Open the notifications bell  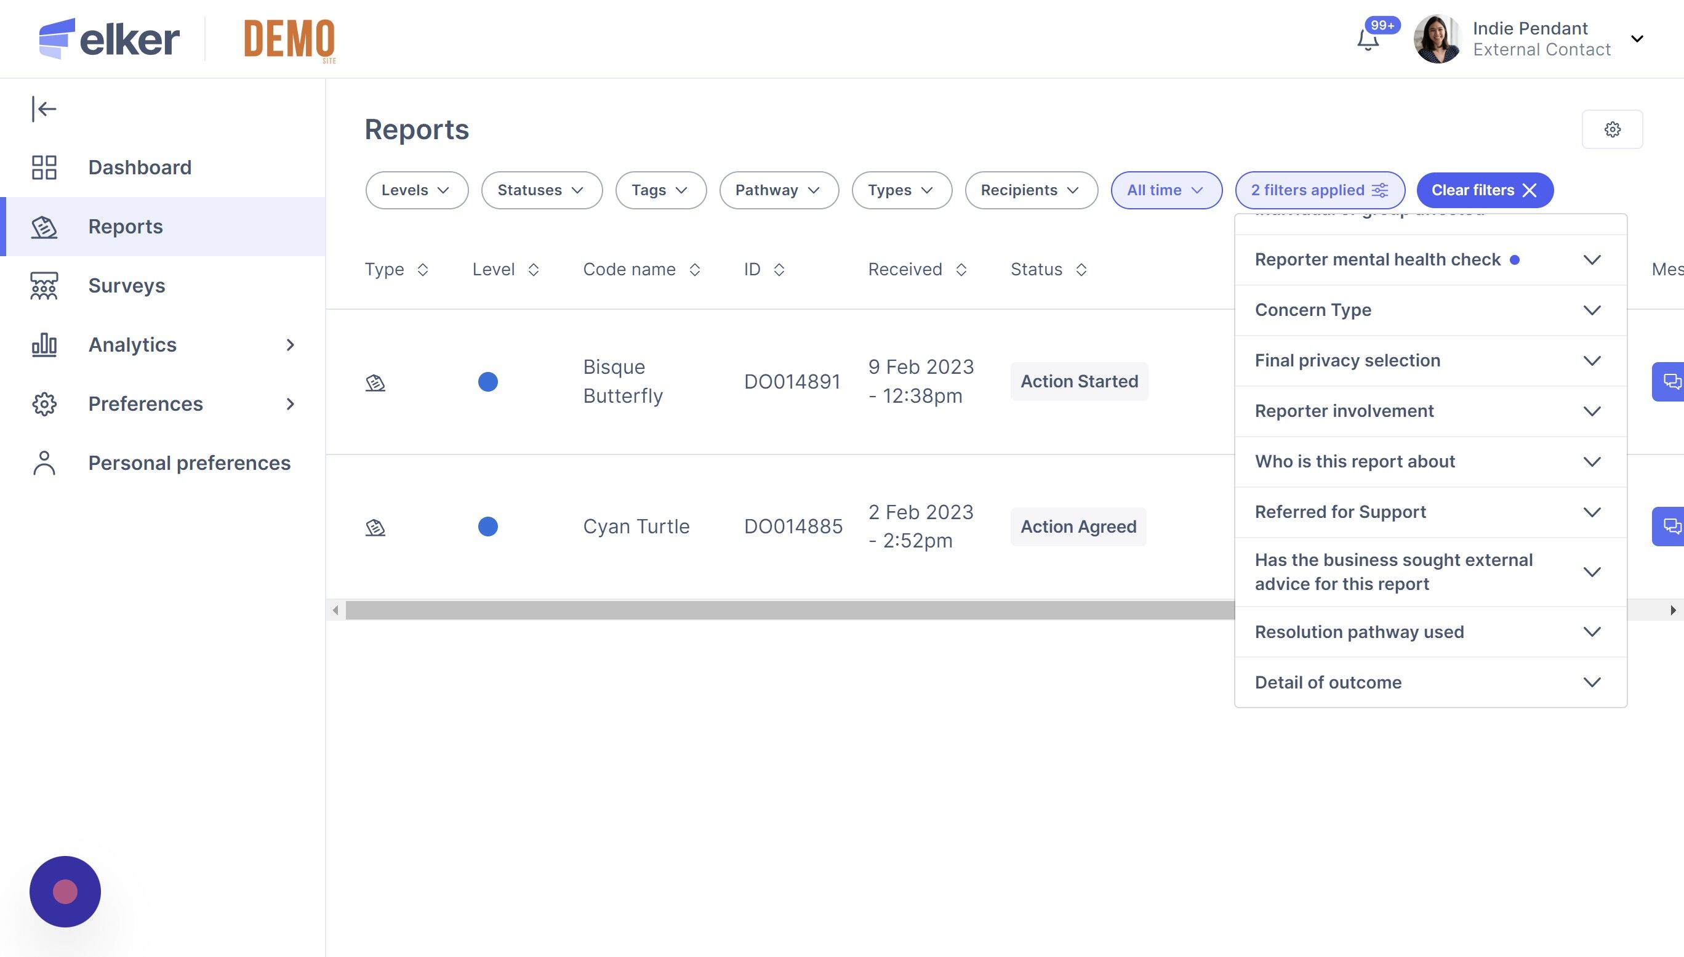(1368, 41)
